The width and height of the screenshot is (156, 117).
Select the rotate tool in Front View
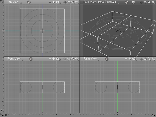[69, 59]
